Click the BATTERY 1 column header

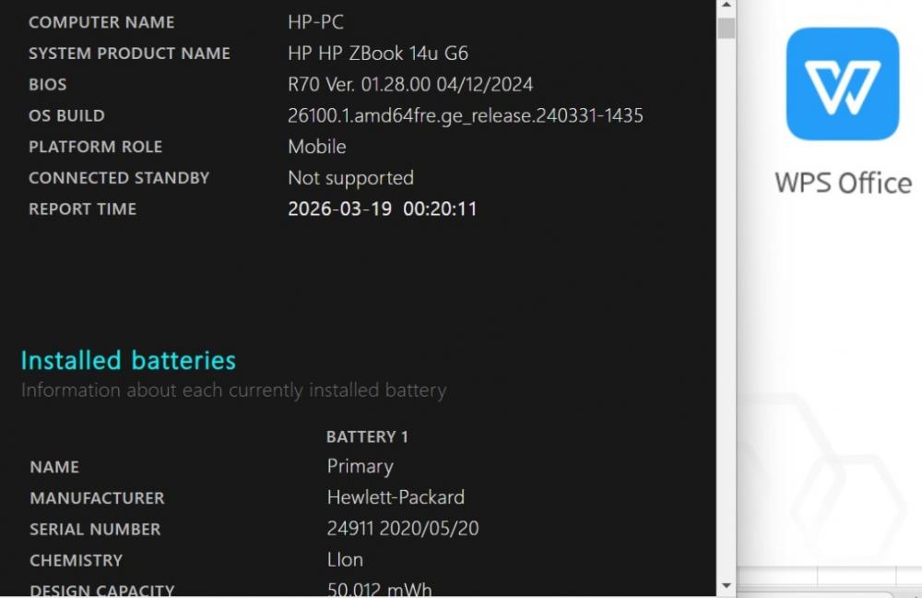pos(367,437)
